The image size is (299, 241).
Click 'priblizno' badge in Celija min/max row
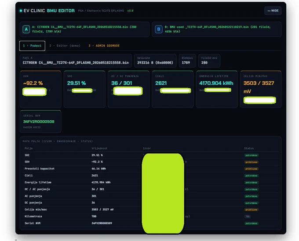click(x=252, y=210)
